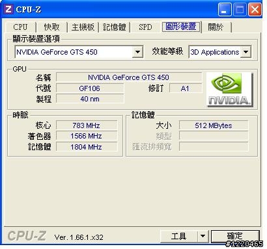This screenshot has height=249, width=267.
Task: Open the 工具 dropdown arrow
Action: tap(203, 236)
